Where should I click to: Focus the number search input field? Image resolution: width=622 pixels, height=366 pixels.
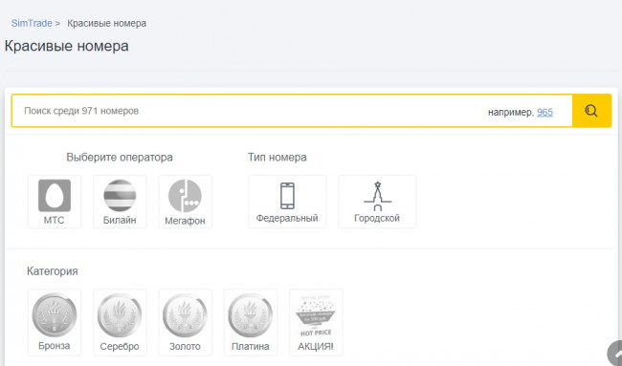coord(292,111)
